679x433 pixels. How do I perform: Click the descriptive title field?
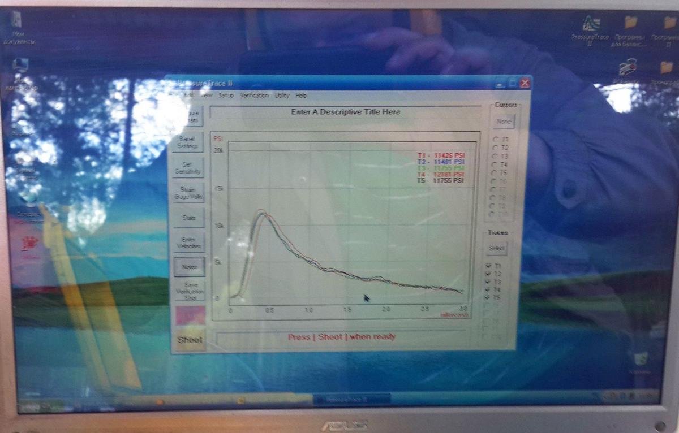(345, 112)
